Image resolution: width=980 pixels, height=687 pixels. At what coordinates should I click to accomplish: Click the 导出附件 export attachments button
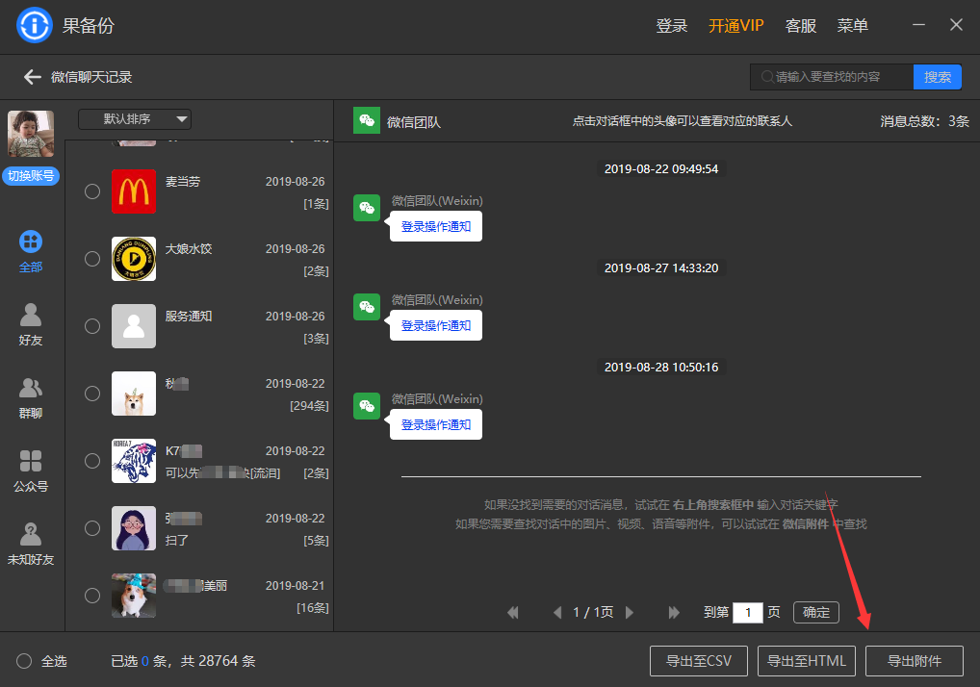click(x=915, y=661)
